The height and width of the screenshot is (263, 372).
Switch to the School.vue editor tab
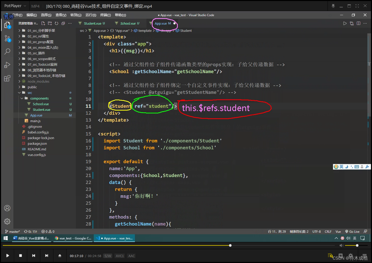[x=127, y=23]
